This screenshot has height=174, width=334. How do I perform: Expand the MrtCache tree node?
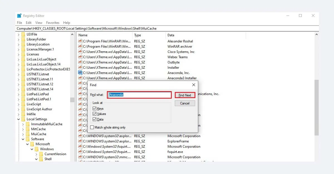point(23,129)
